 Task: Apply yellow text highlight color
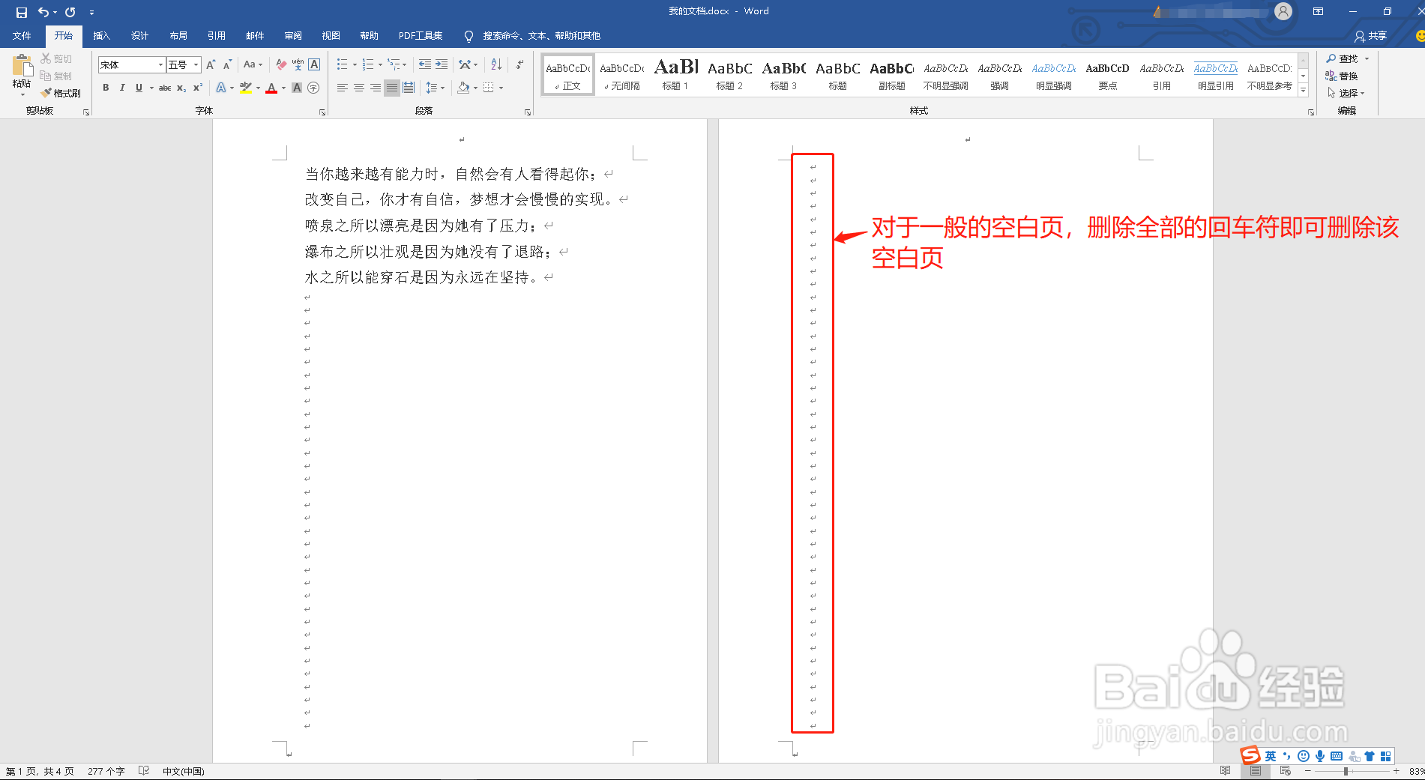[246, 88]
